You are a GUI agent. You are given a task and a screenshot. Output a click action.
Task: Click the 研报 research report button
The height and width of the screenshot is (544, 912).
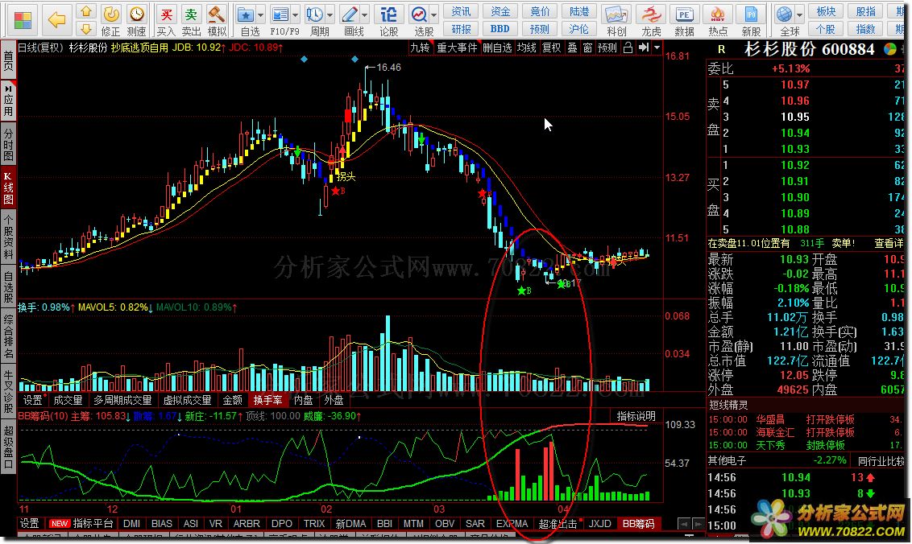(x=461, y=29)
